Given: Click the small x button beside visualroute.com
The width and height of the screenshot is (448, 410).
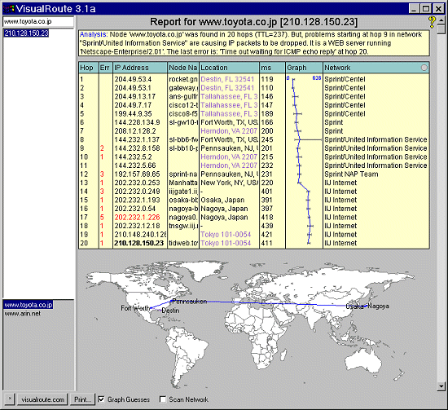Looking at the screenshot, I should 10,399.
